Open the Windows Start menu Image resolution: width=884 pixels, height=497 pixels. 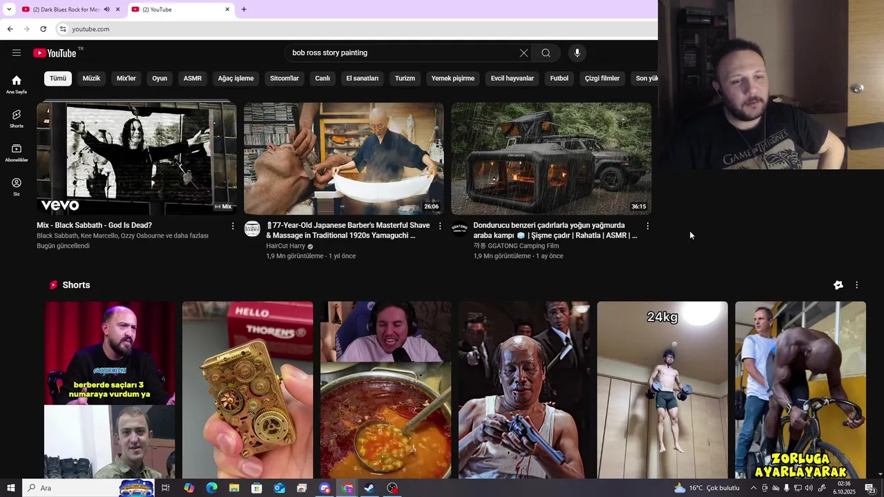[x=11, y=488]
